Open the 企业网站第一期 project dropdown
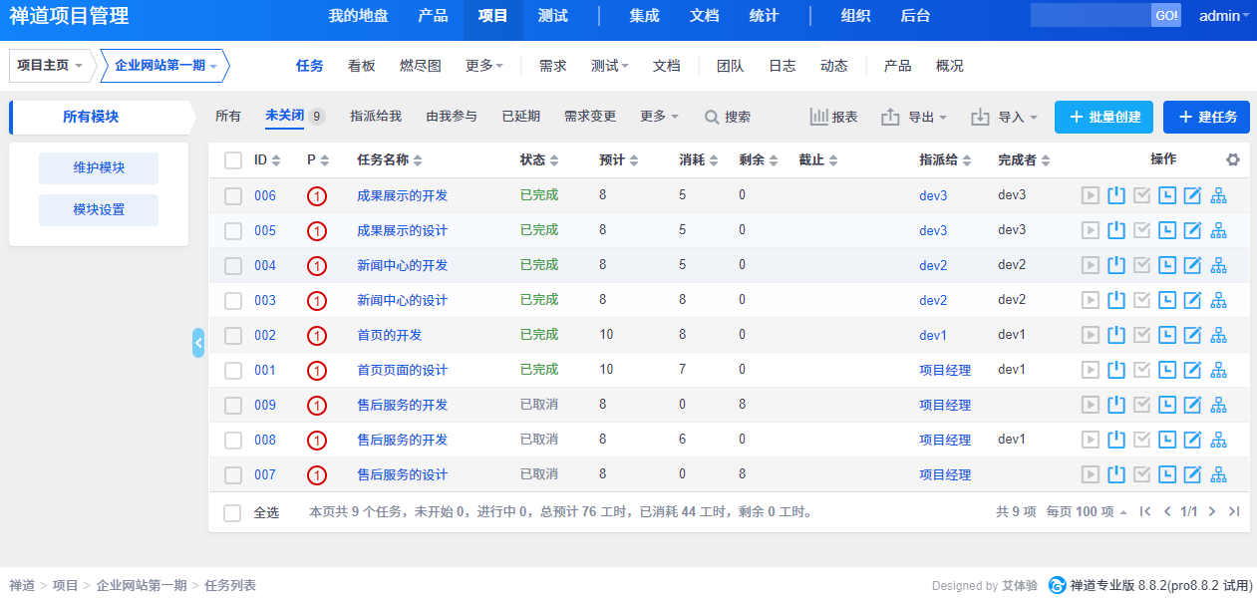Screen dimensions: 1257x601 [x=164, y=66]
